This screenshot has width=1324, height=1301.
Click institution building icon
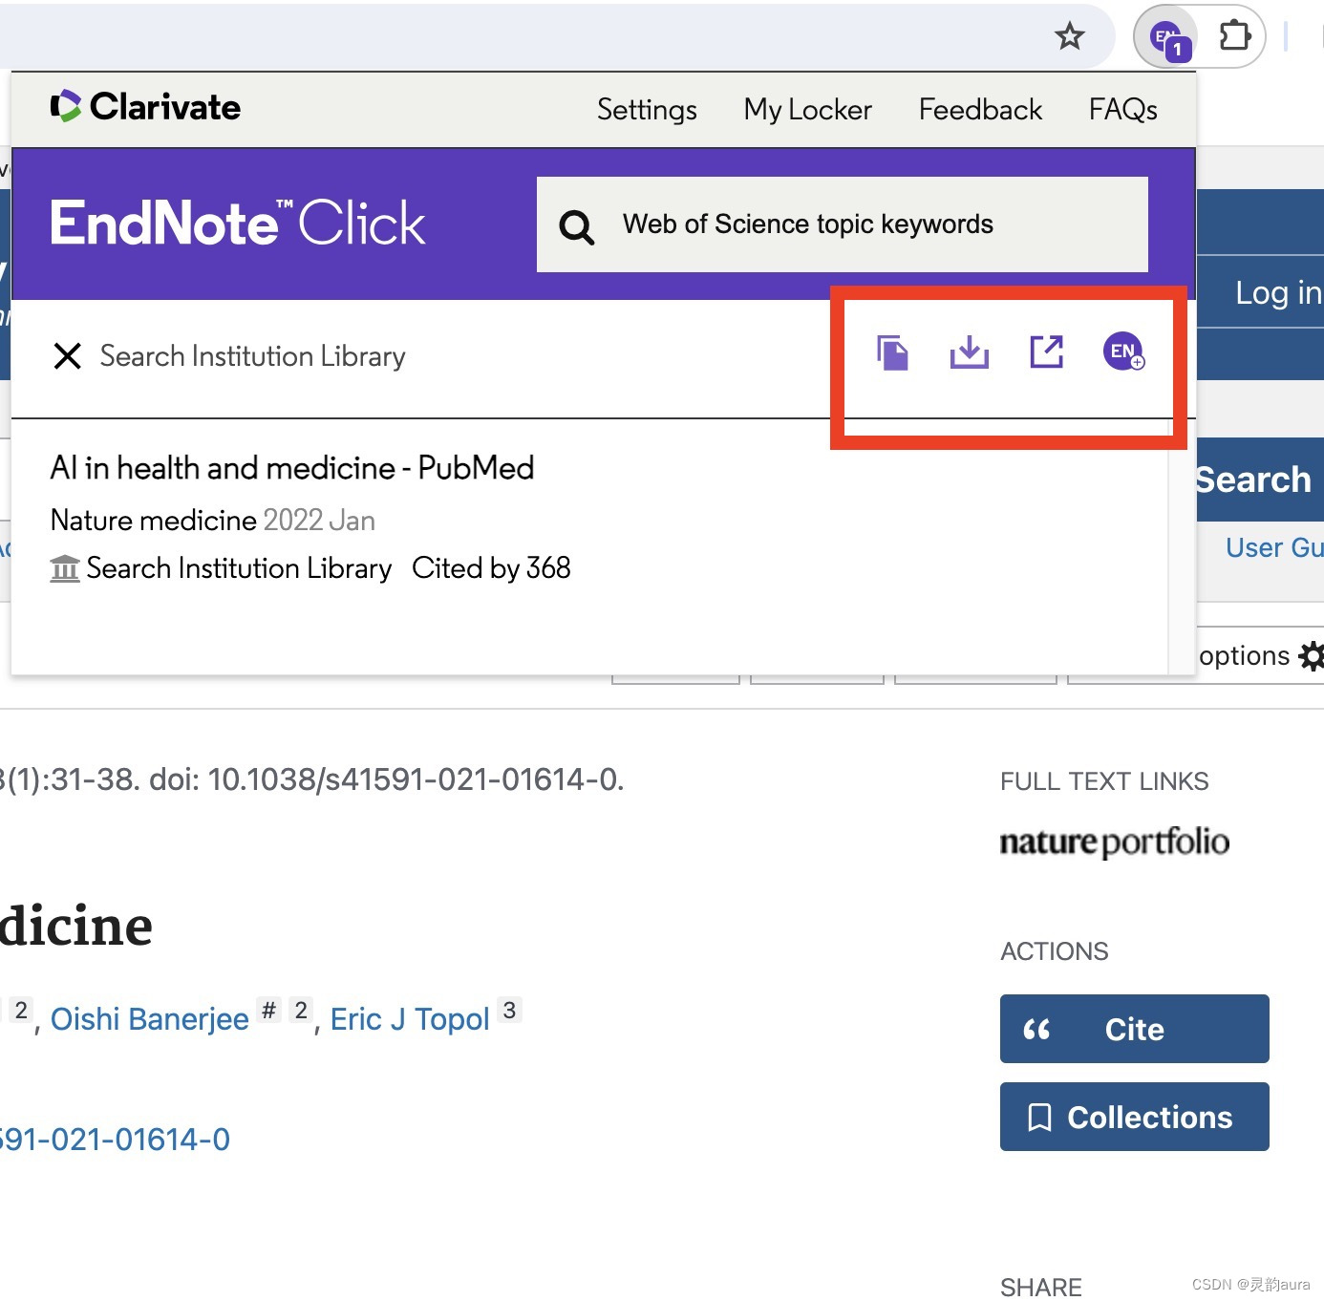[x=65, y=568]
